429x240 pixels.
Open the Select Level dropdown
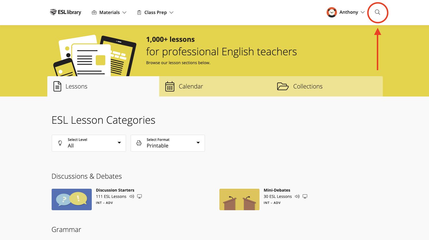click(x=89, y=143)
